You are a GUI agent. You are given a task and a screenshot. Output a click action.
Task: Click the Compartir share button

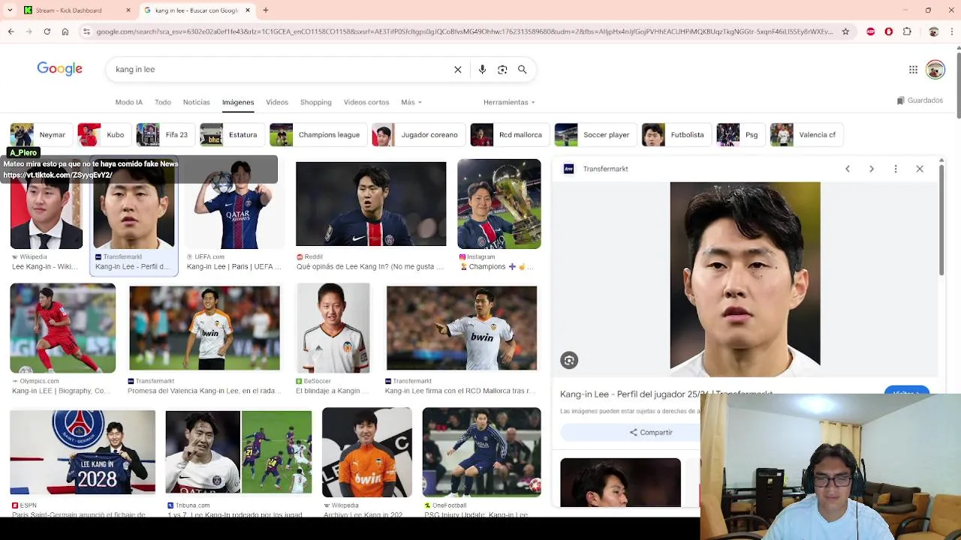point(651,433)
